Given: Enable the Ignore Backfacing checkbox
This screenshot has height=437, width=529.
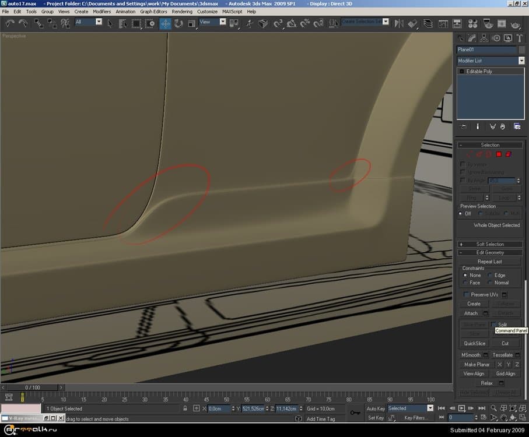Looking at the screenshot, I should coord(463,172).
